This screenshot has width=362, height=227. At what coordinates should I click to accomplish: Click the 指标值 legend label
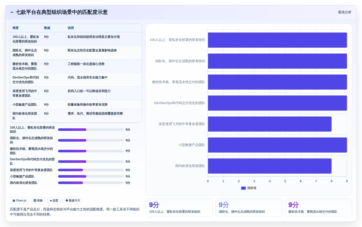(252, 188)
